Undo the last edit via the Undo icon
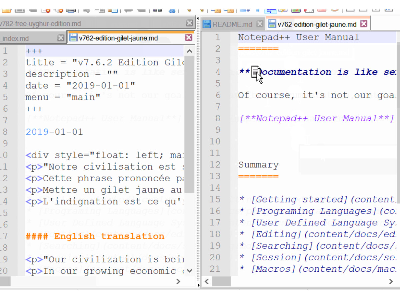The height and width of the screenshot is (300, 400). click(129, 10)
